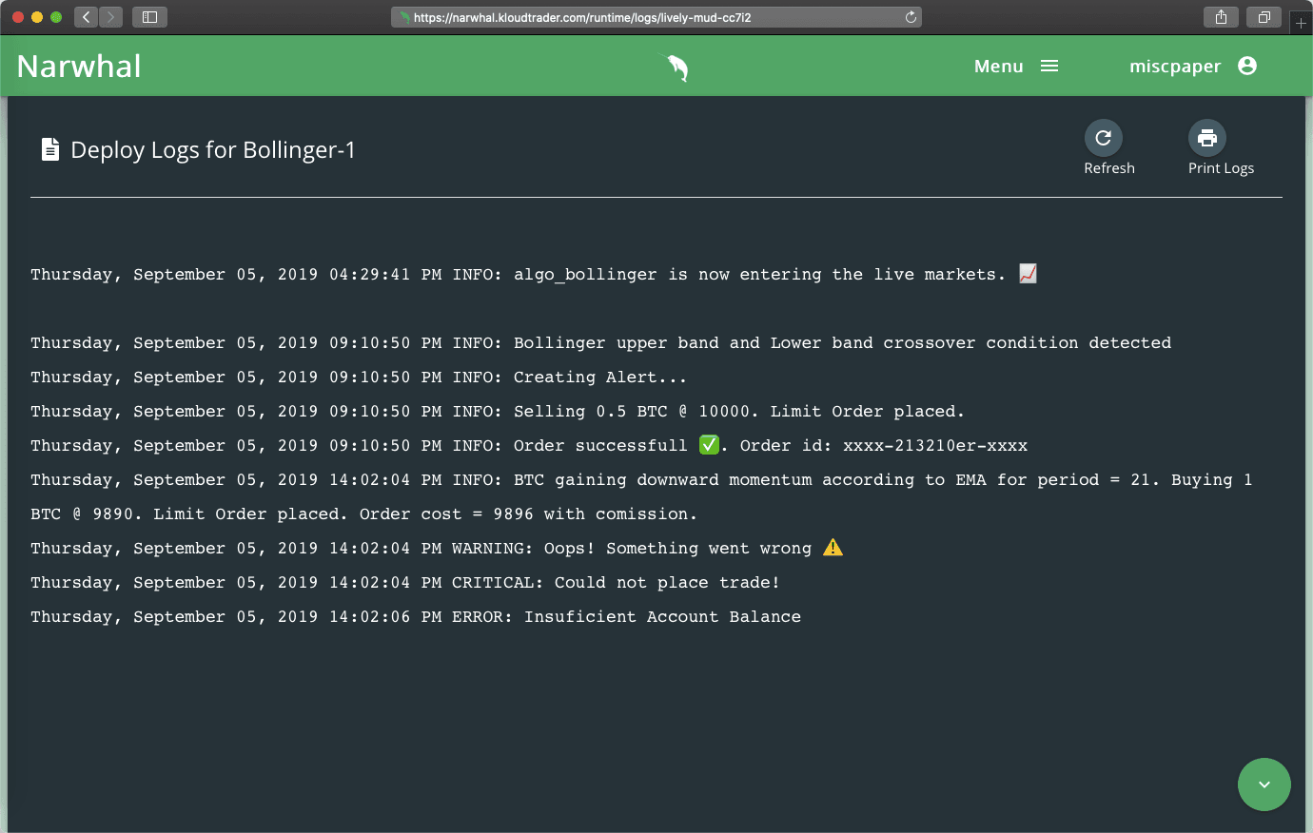The width and height of the screenshot is (1313, 833).
Task: Click the Print Logs printer icon
Action: click(x=1207, y=138)
